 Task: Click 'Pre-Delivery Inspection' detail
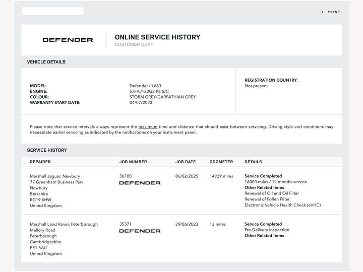click(x=267, y=230)
